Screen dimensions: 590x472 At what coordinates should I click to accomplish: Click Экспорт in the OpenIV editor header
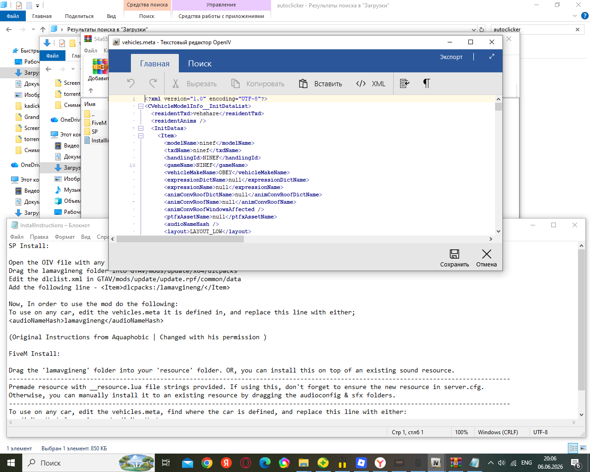pos(451,57)
